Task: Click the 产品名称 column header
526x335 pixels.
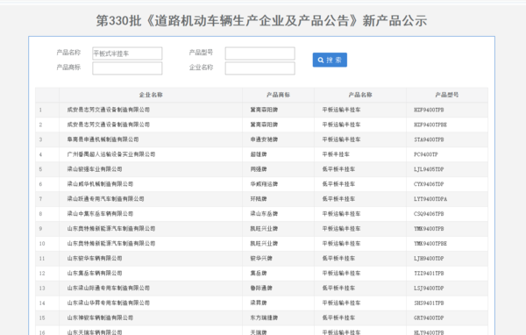Action: click(x=360, y=95)
